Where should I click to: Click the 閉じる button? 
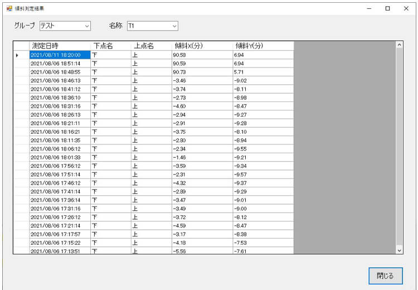point(386,276)
